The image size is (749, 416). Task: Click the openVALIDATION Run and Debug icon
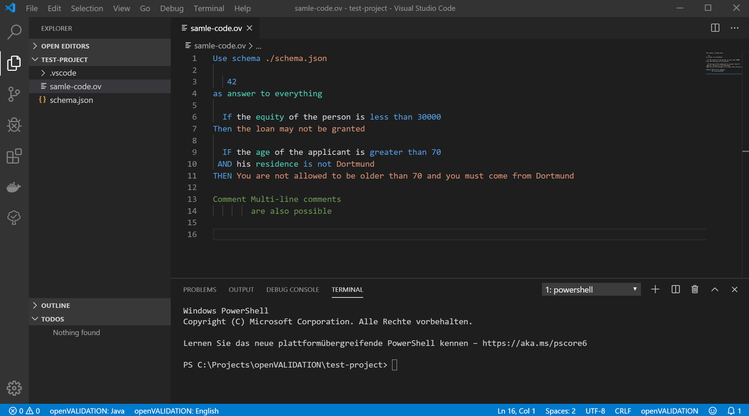(14, 125)
